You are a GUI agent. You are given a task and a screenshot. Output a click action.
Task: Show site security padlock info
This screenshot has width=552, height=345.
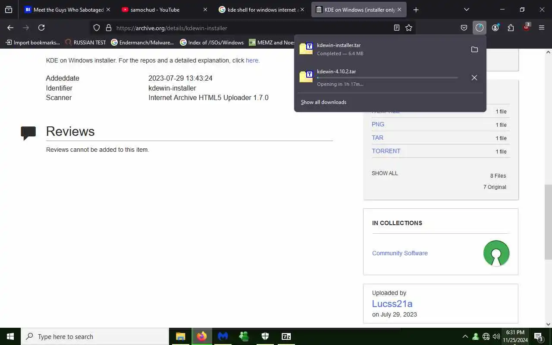(108, 28)
